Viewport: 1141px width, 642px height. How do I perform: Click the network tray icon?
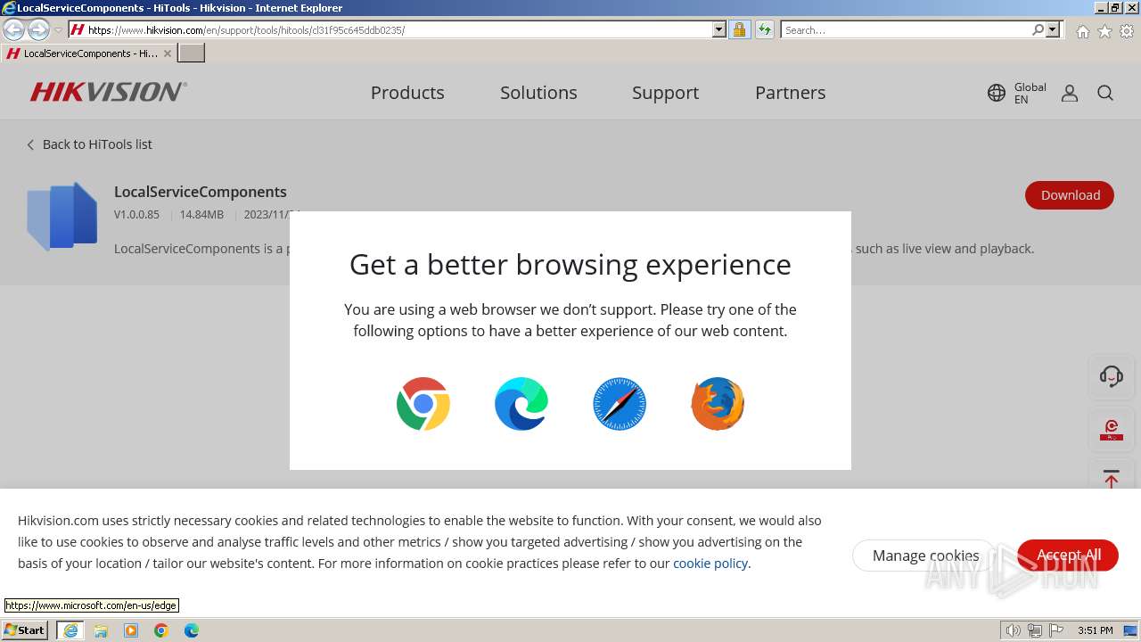click(1035, 630)
